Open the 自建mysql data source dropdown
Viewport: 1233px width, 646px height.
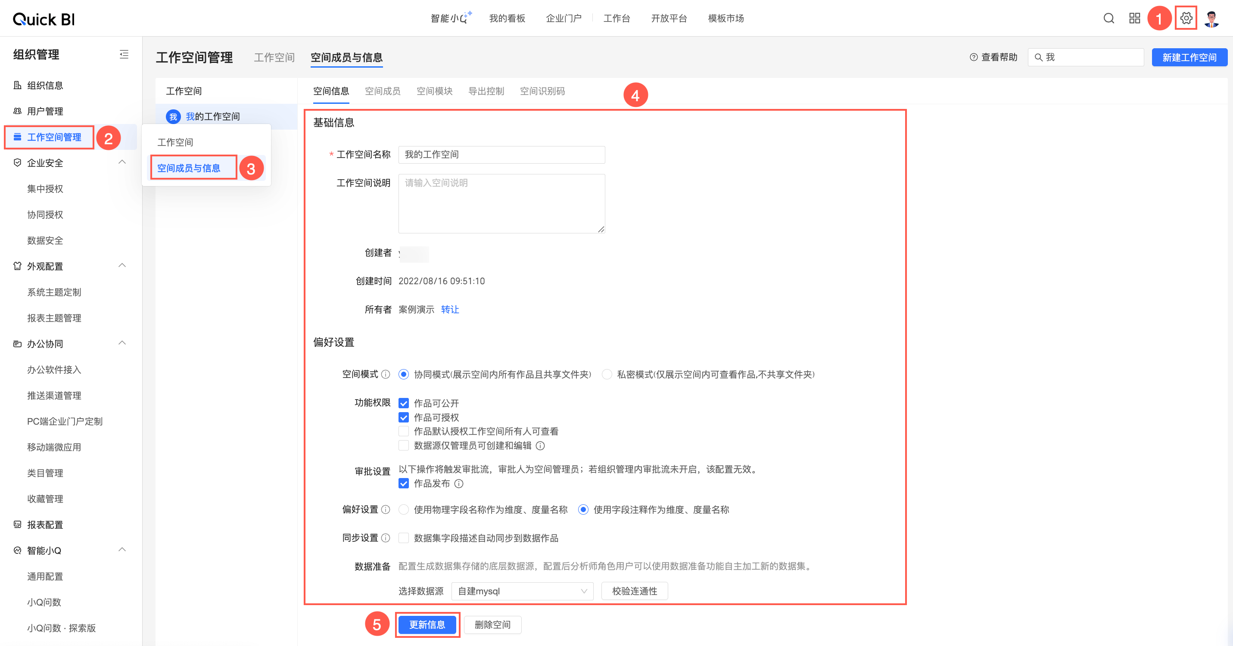coord(522,591)
